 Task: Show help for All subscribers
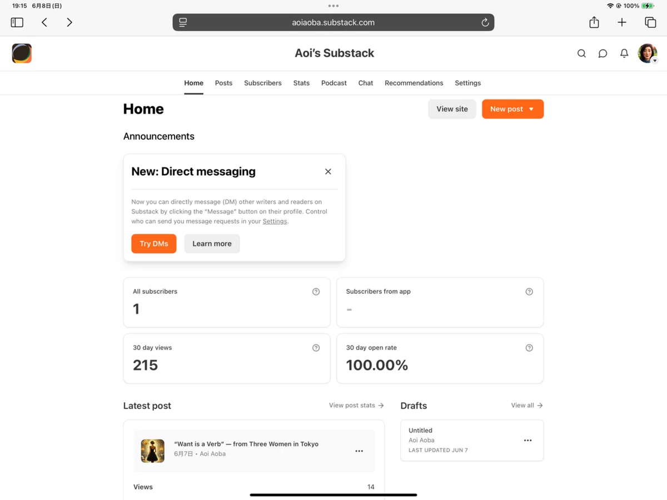point(316,292)
